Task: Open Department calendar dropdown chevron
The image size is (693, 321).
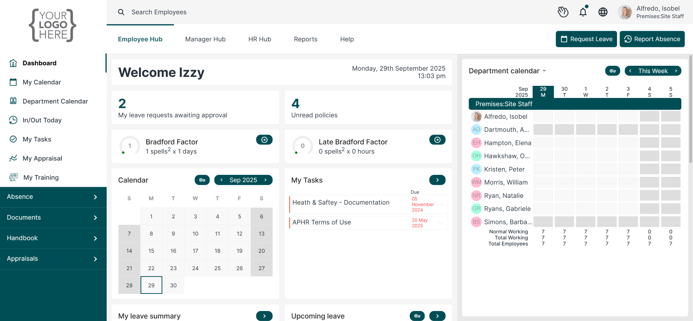Action: 544,71
